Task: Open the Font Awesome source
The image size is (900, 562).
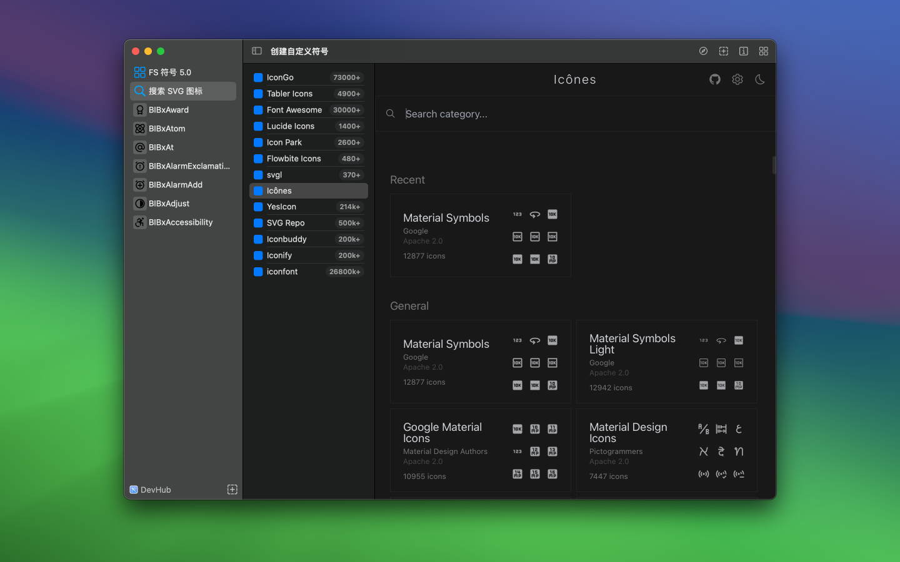Action: [309, 110]
